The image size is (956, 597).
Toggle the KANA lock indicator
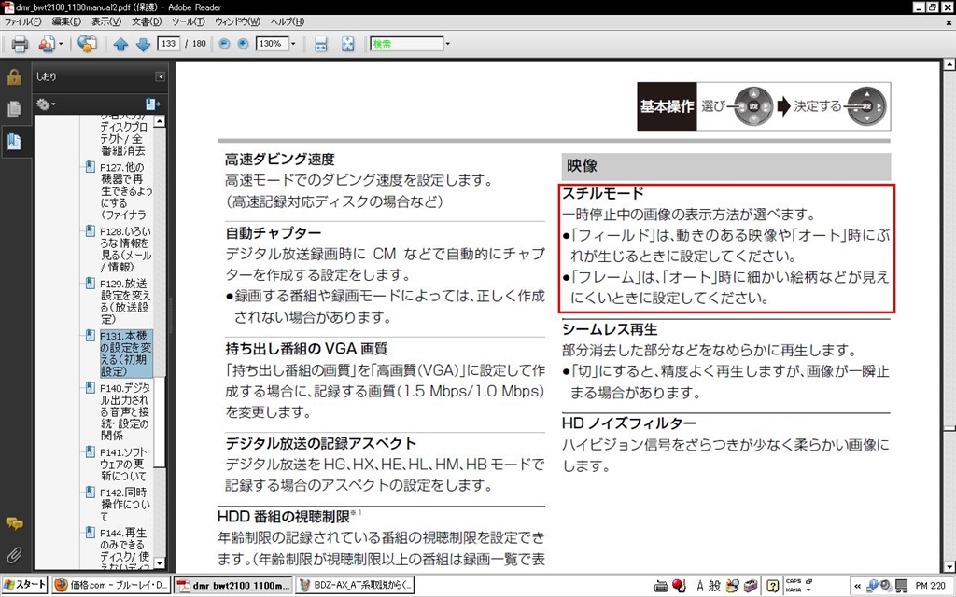point(794,590)
